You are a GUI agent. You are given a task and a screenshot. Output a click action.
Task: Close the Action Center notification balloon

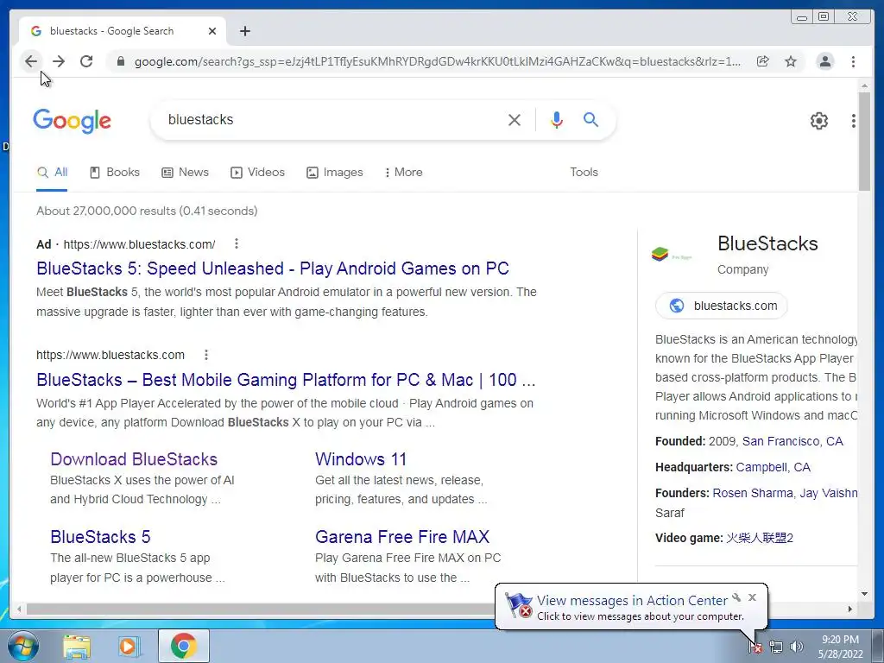pos(752,597)
